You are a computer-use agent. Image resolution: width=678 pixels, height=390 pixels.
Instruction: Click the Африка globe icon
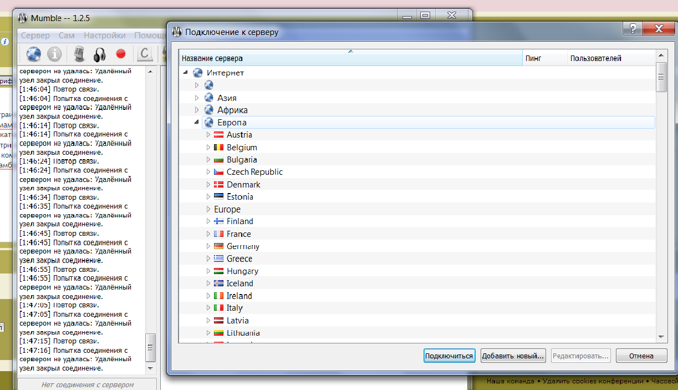click(209, 110)
